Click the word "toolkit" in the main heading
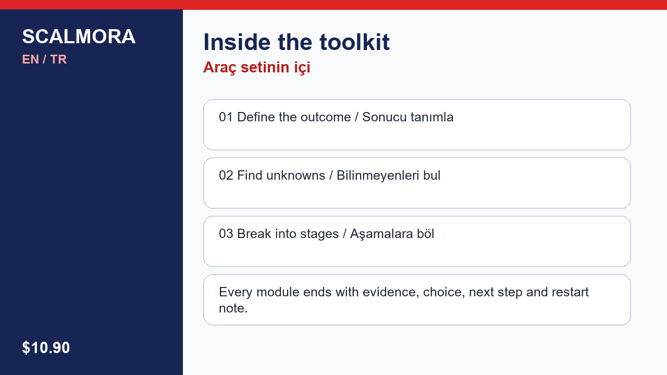This screenshot has width=667, height=375. pyautogui.click(x=354, y=42)
